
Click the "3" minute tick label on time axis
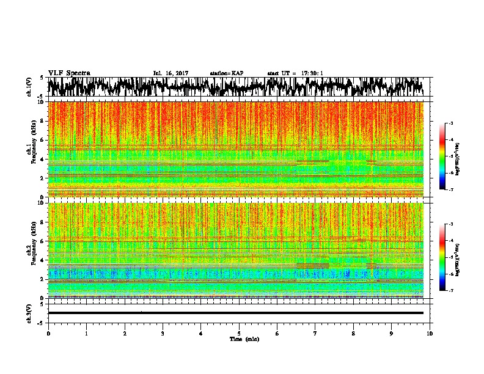point(163,334)
